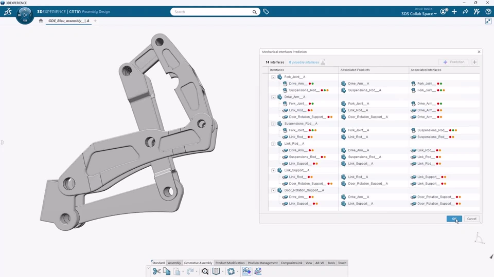494x277 pixels.
Task: Click the 0 possible interfaces link
Action: 304,62
